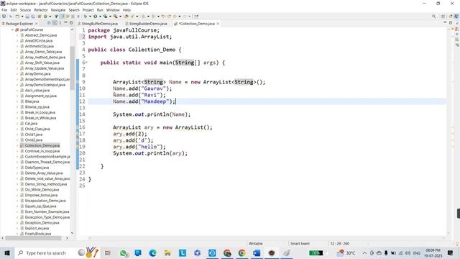Click the Smart Insert status field
460x259 pixels.
point(300,243)
